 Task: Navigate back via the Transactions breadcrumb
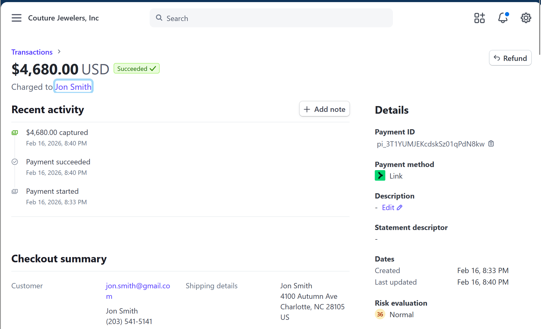click(x=32, y=52)
